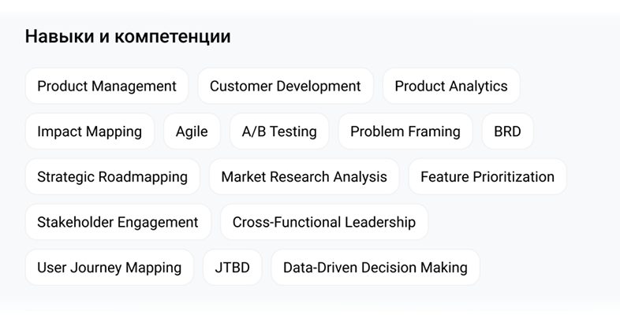Click the Product Management skill tag
Viewport: 620px width, 318px height.
106,86
